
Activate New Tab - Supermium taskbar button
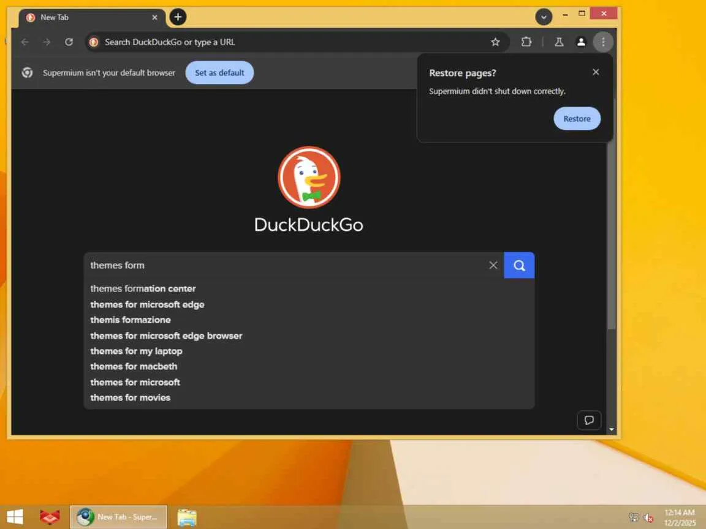click(x=118, y=517)
